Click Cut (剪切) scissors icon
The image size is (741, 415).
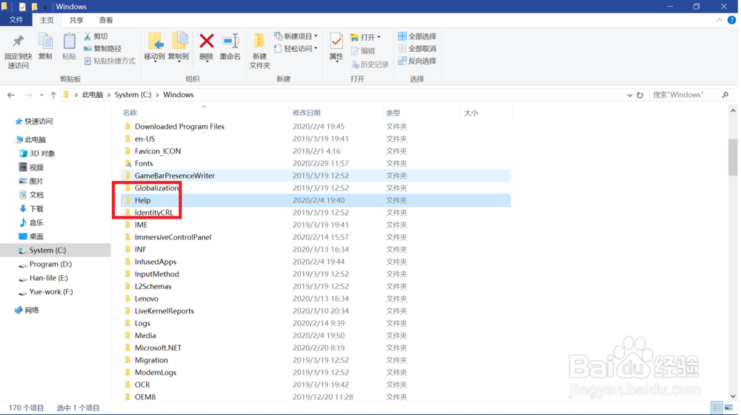click(x=87, y=36)
